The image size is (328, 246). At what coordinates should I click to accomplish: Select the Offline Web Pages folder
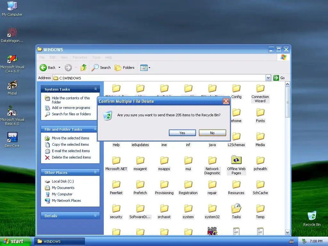(x=236, y=165)
